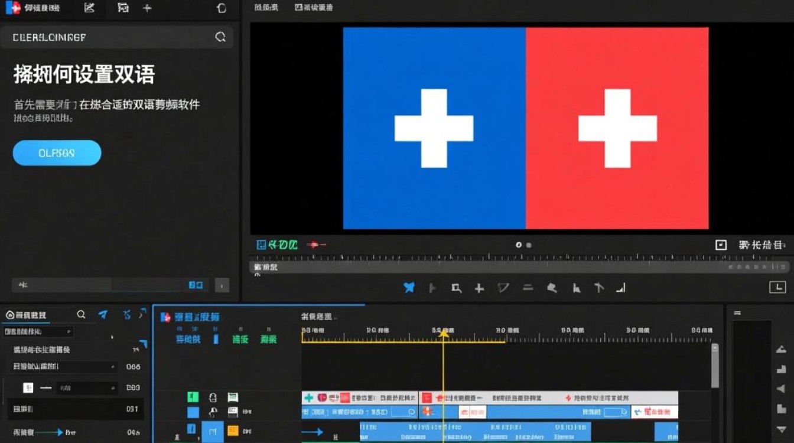Click the white color swatch in the lower-left panel
The width and height of the screenshot is (794, 443).
28,388
